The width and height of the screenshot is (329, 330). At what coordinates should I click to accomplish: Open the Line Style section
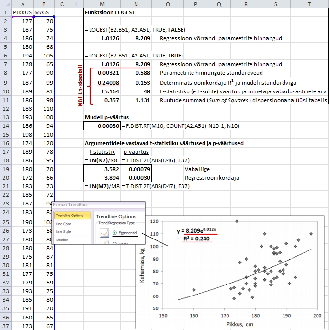pyautogui.click(x=63, y=232)
